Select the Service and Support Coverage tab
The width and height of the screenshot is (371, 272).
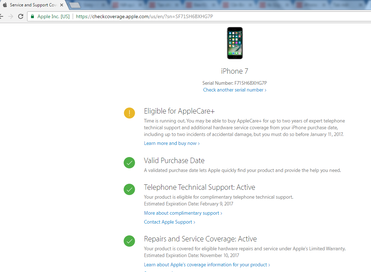pyautogui.click(x=33, y=5)
